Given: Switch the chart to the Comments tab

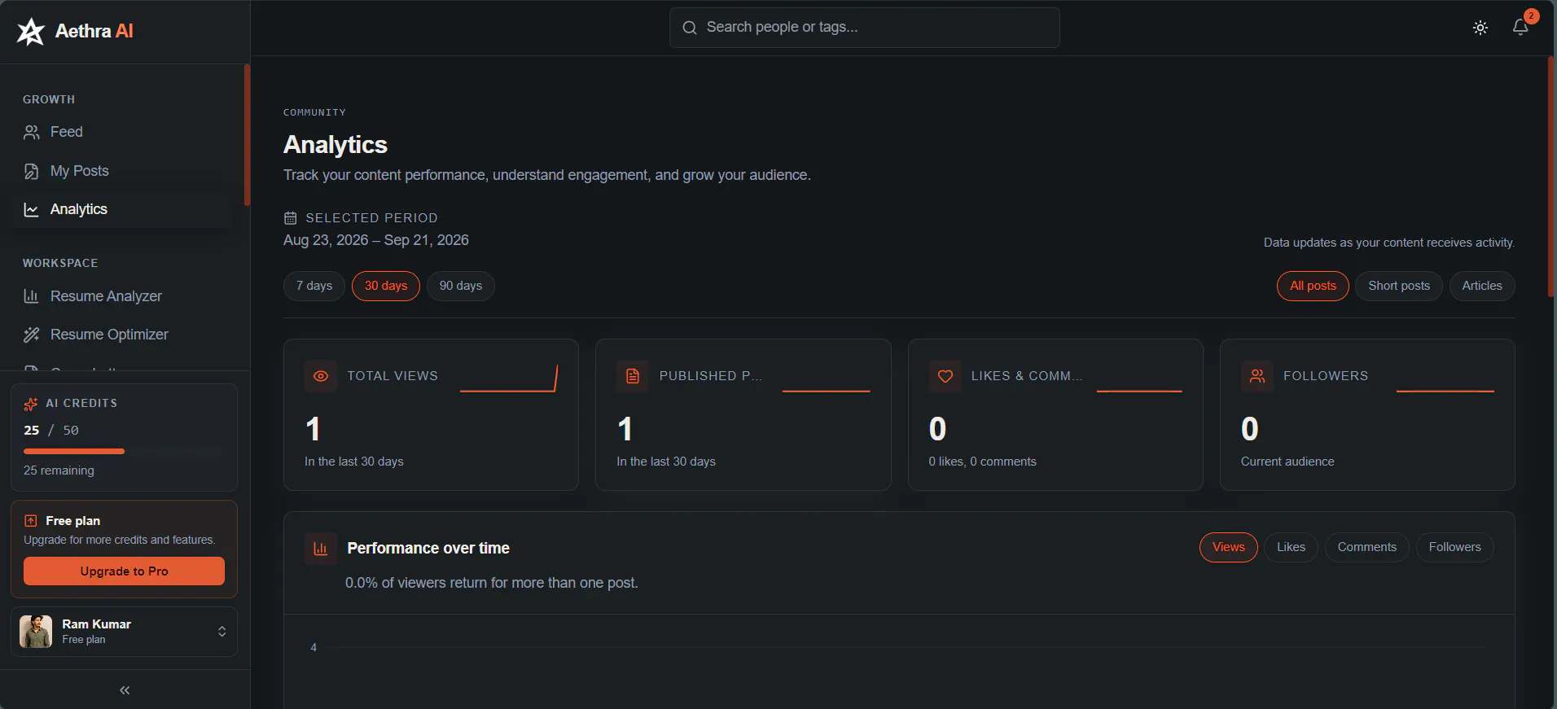Looking at the screenshot, I should click(x=1367, y=547).
